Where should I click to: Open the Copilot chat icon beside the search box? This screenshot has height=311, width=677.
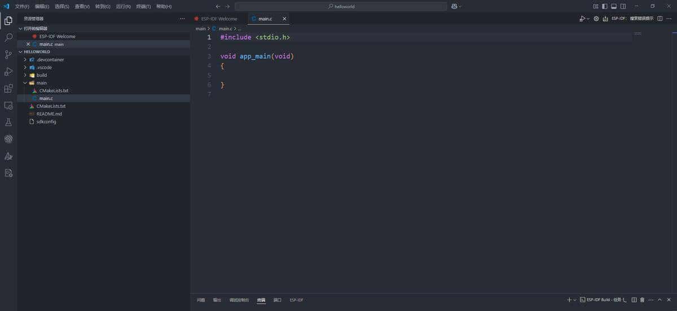tap(455, 6)
